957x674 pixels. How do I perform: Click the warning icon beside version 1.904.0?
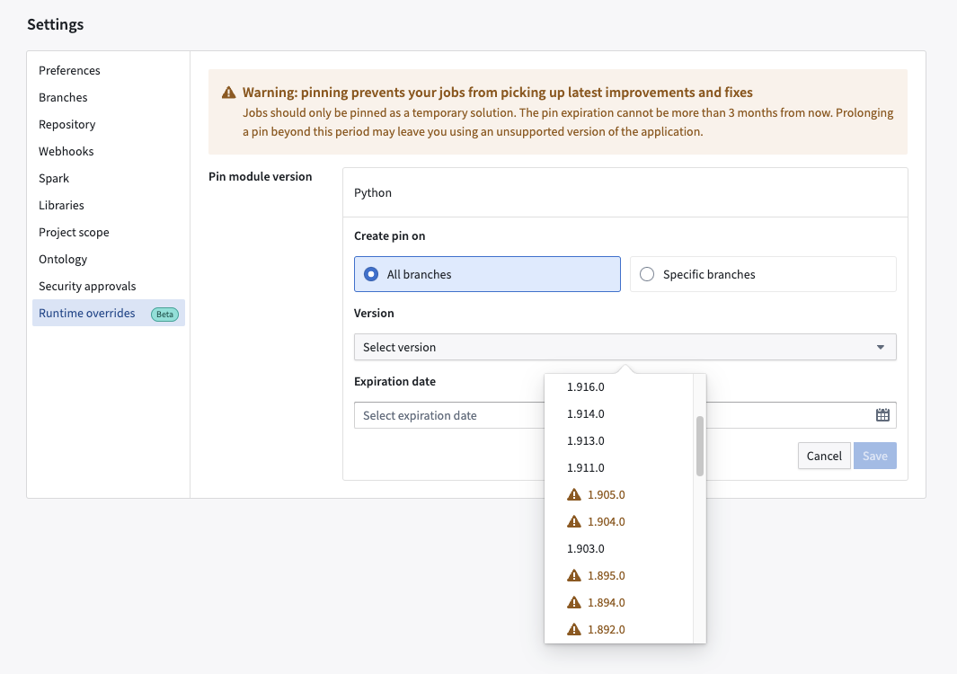pyautogui.click(x=573, y=521)
